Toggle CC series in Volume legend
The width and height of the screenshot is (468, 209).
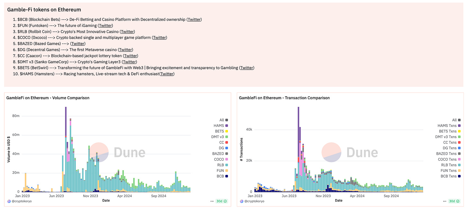[x=224, y=143]
